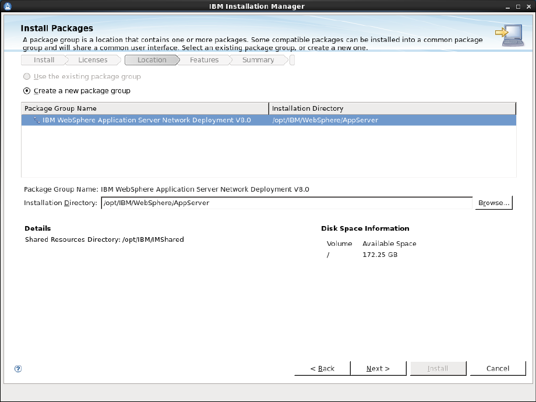Click the install computer graphic in header
536x402 pixels.
509,35
